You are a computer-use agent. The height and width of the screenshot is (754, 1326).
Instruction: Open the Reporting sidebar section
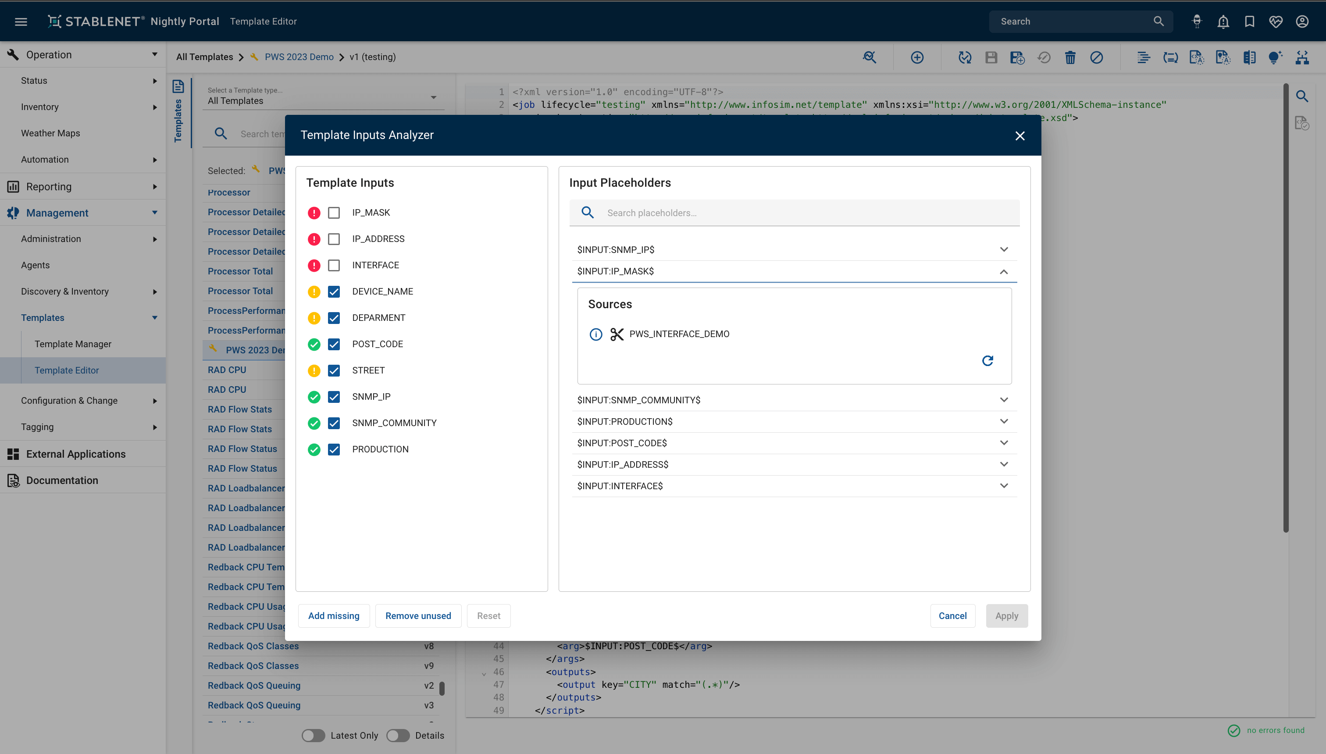(83, 186)
